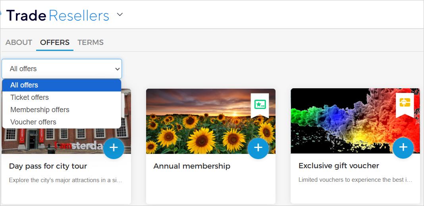Screen dimensions: 424x206
Task: Select the highlighted All offers option
Action: coord(62,85)
